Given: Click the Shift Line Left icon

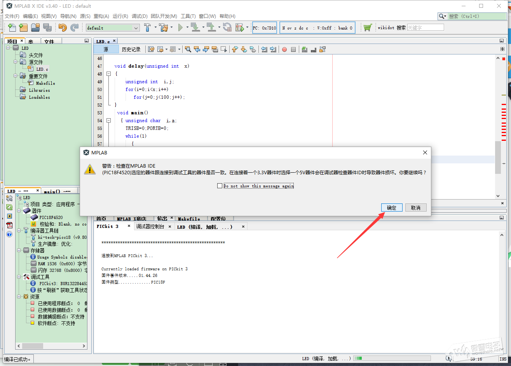Looking at the screenshot, I should pos(264,49).
